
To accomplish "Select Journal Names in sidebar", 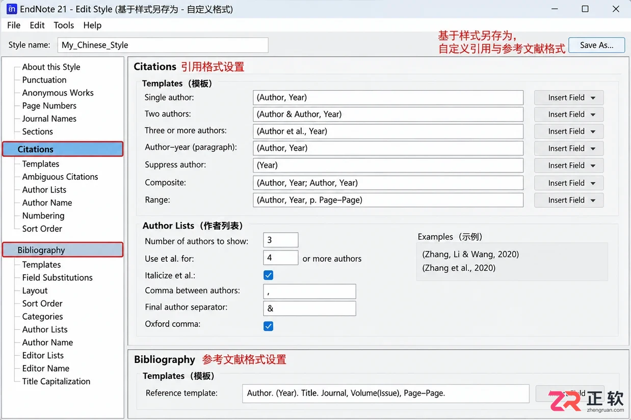I will [49, 119].
